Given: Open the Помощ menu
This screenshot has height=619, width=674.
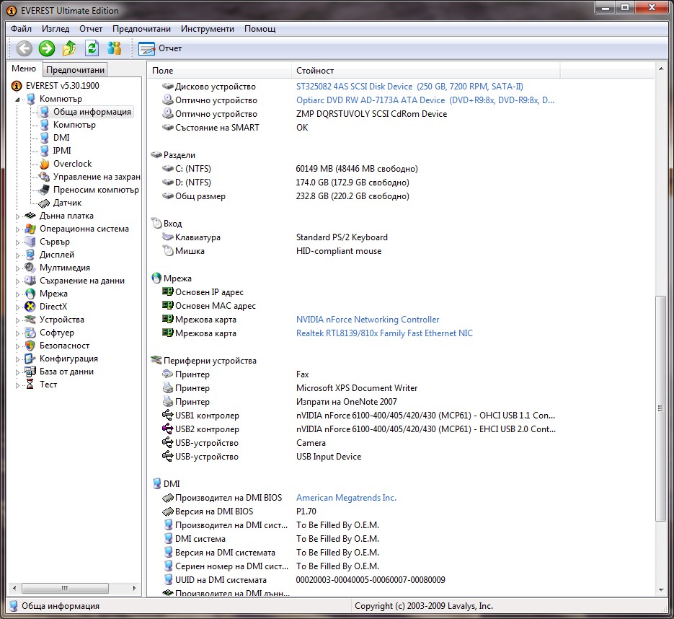Looking at the screenshot, I should [260, 29].
